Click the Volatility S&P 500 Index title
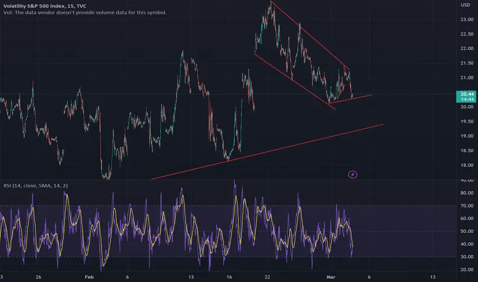Viewport: 478px width, 282px height. coord(45,6)
